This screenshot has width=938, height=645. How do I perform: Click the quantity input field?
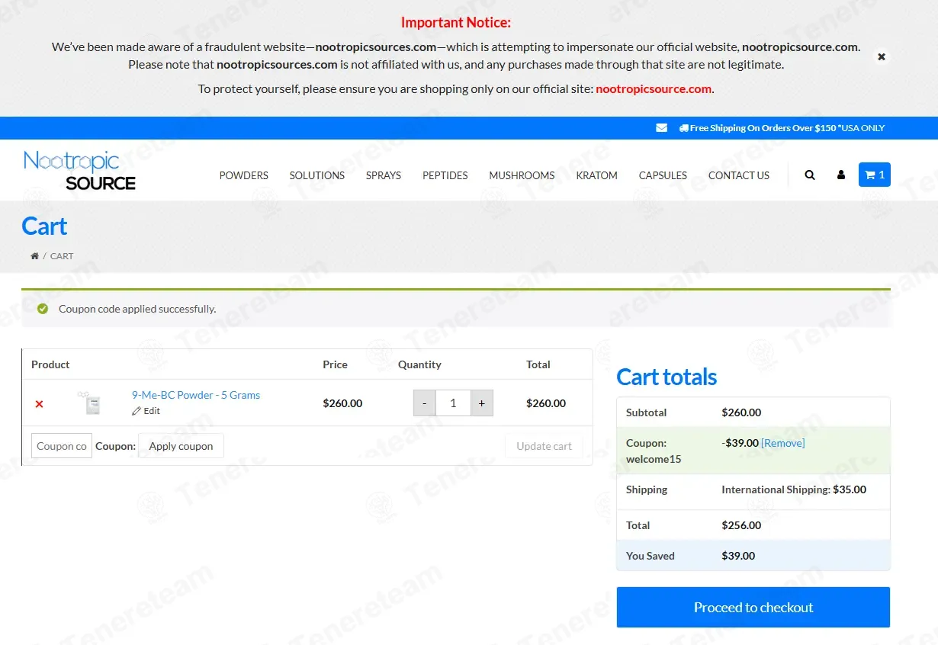453,403
